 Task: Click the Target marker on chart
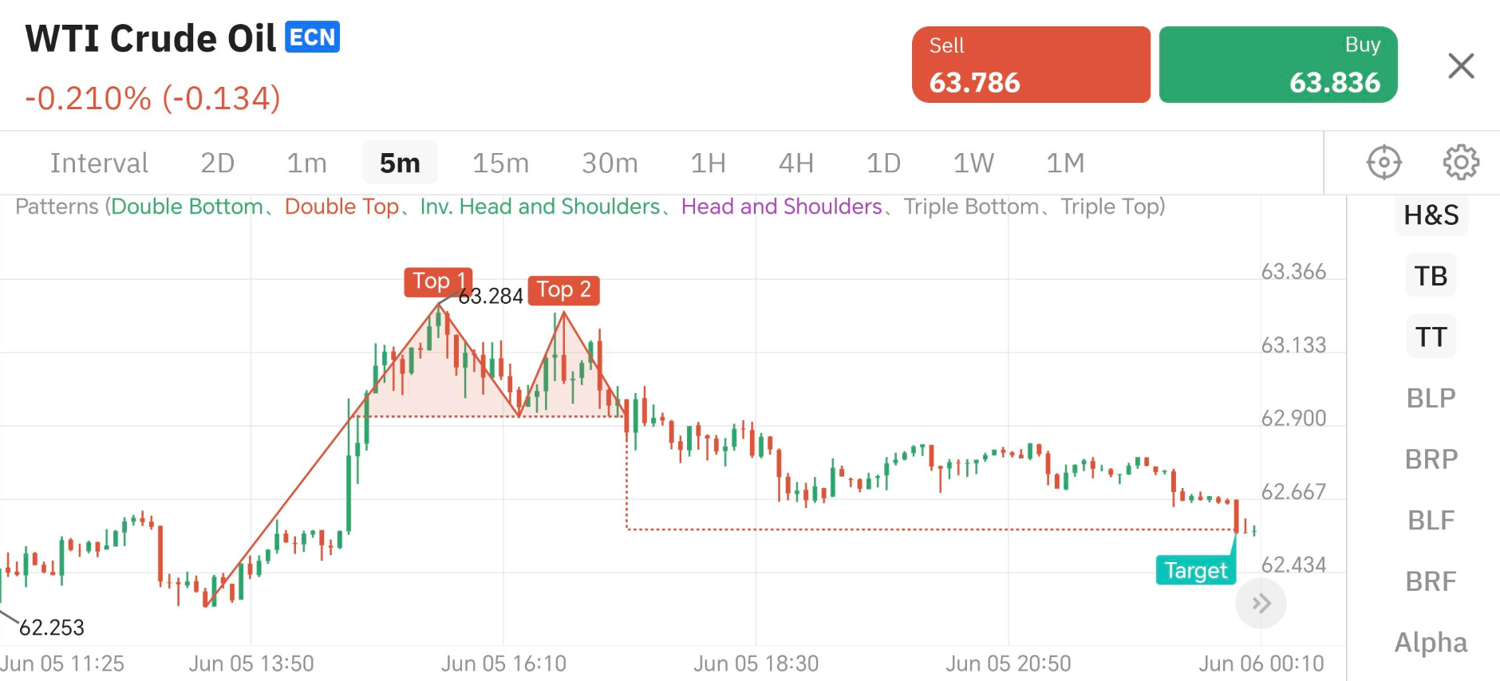1195,570
